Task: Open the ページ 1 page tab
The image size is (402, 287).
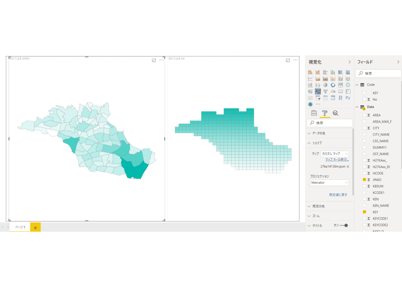Action: click(20, 227)
